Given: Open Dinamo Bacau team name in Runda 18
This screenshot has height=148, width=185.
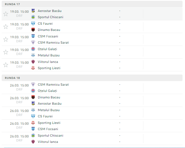Looking at the screenshot, I should click(x=49, y=97).
